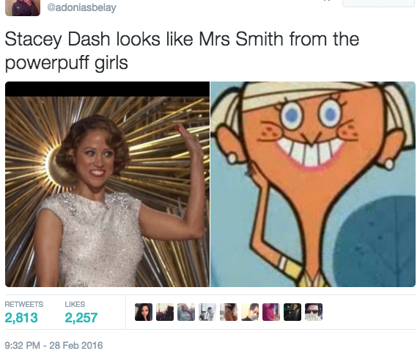Open the avatar with sunglasses and fanned cash
Viewport: 420px width, 362px height.
coord(314,312)
